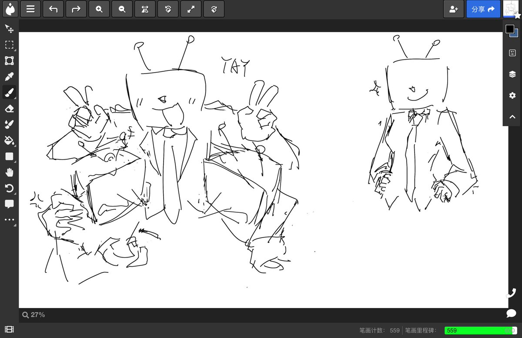Undo the last stroke
This screenshot has width=522, height=338.
53,9
